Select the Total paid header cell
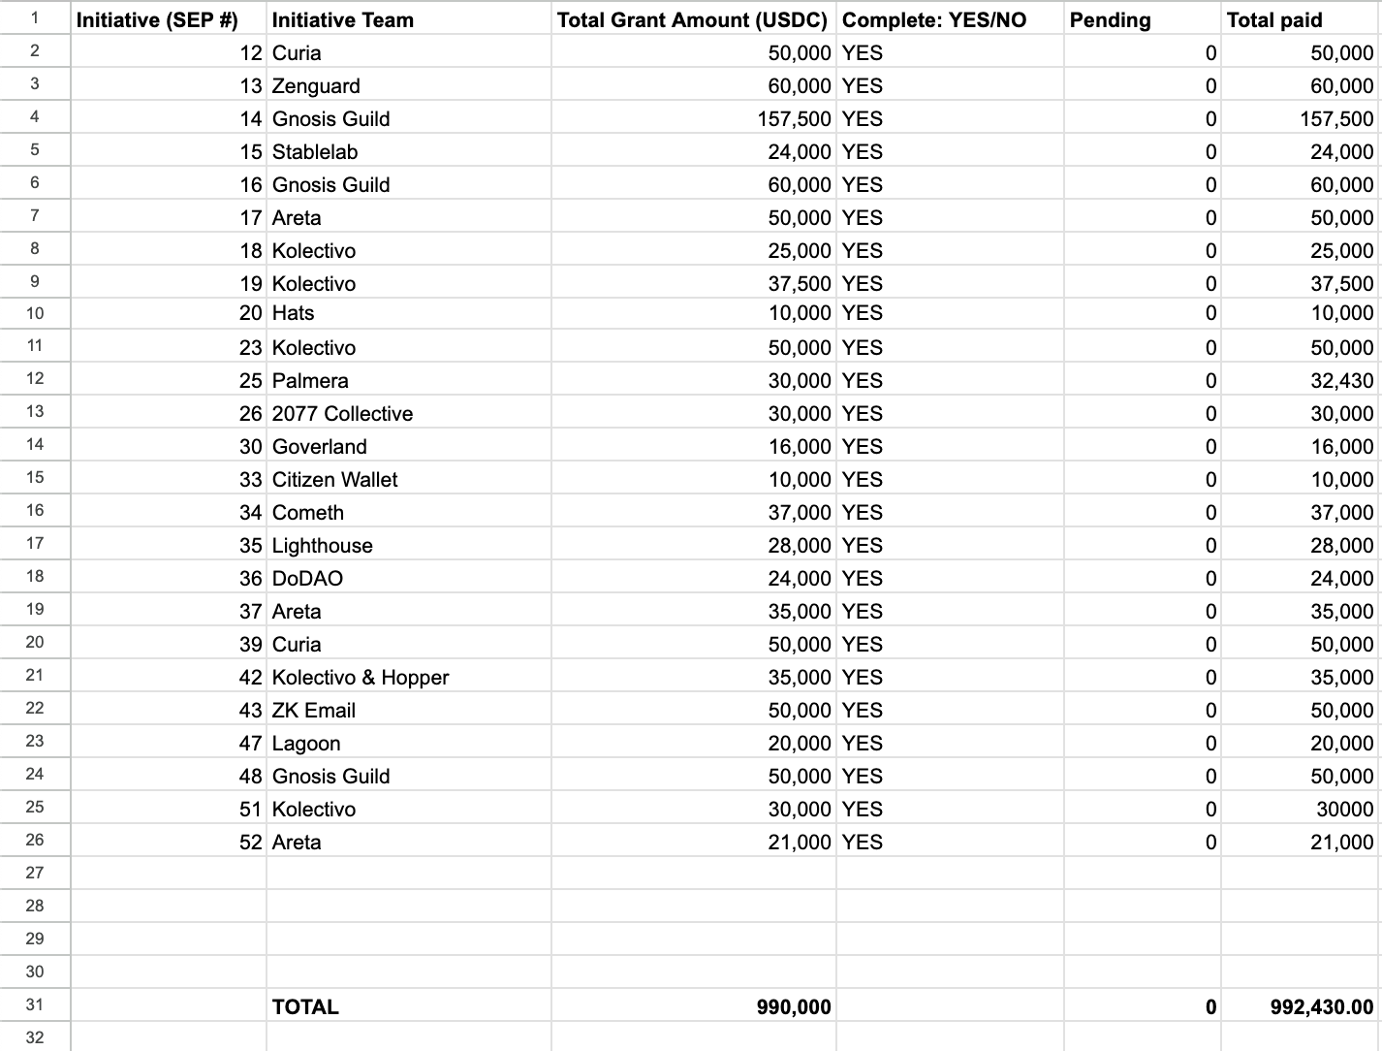 (1301, 19)
